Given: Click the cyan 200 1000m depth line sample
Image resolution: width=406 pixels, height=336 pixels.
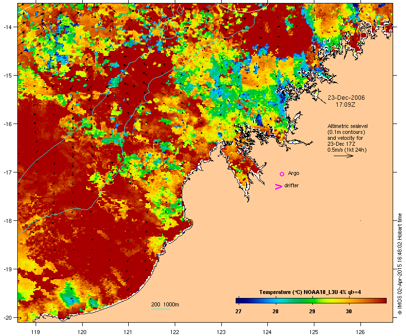Looking at the screenshot, I should [161, 309].
